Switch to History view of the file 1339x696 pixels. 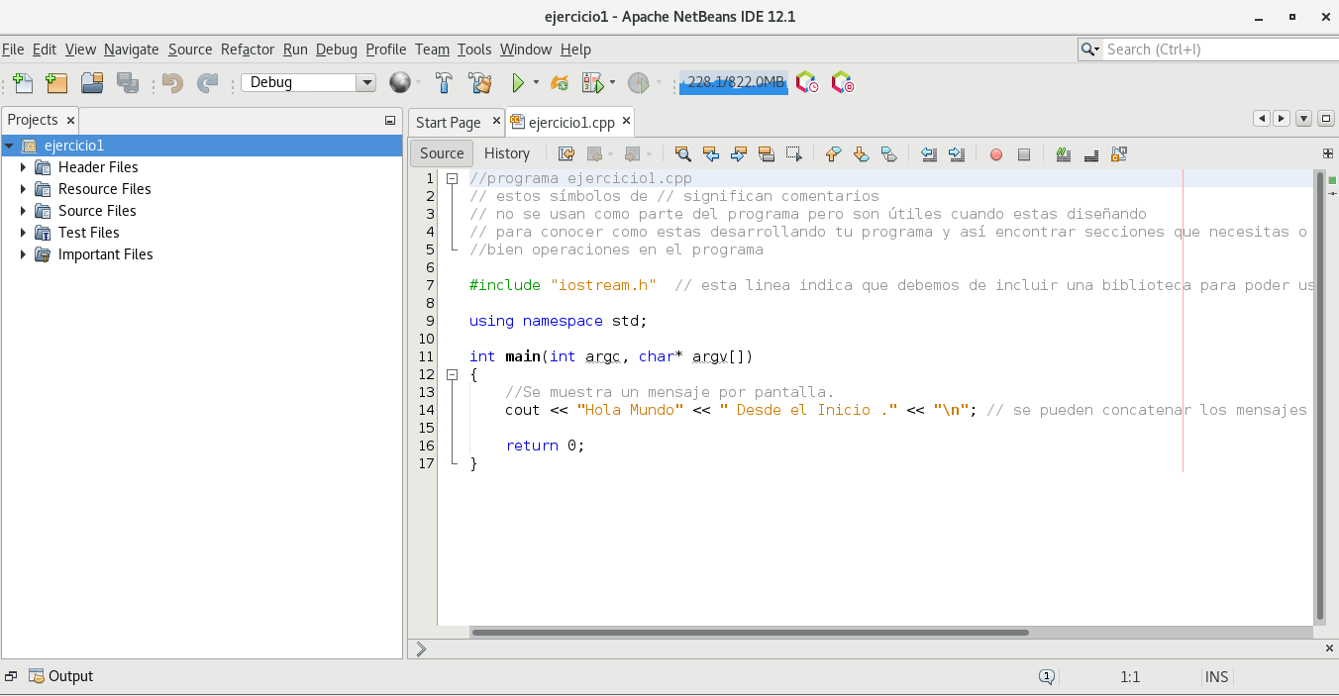pos(506,153)
